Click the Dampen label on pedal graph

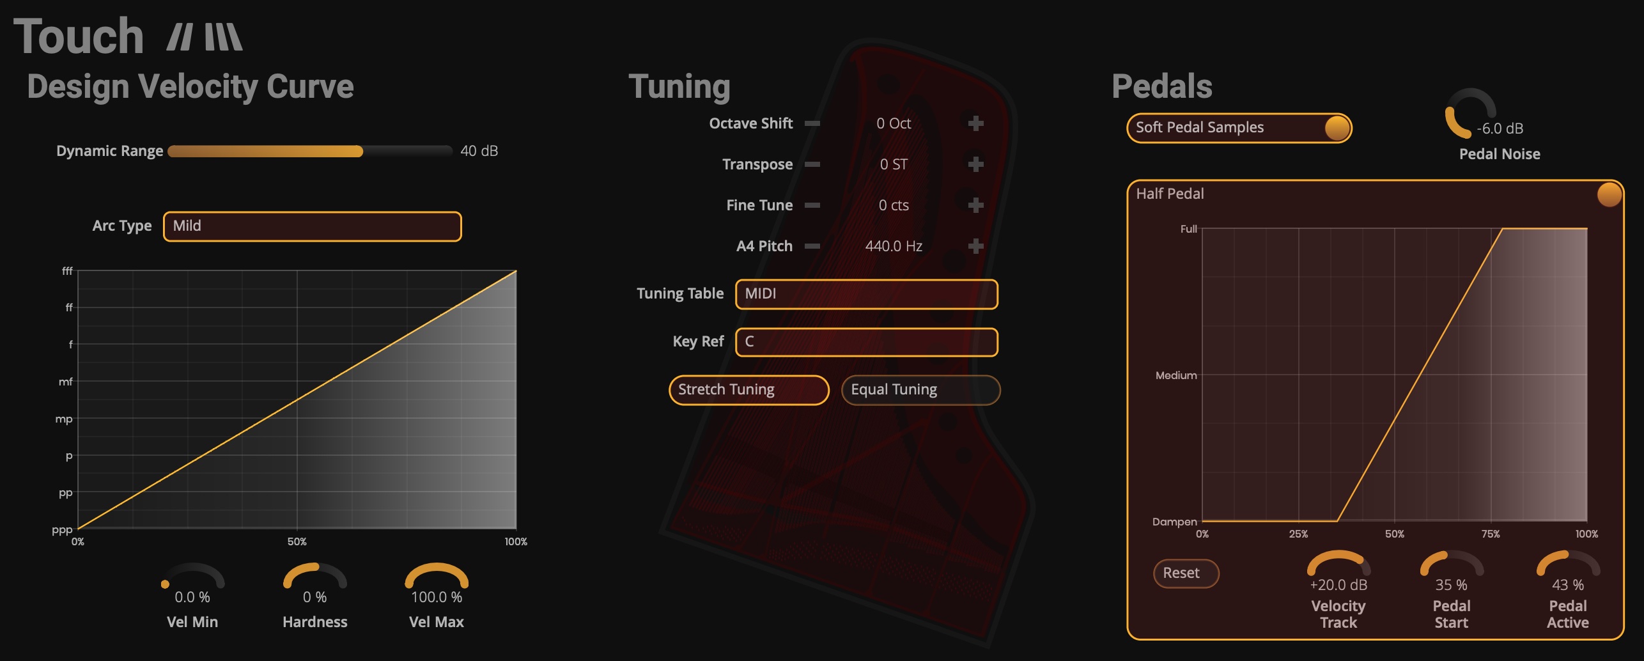coord(1175,522)
